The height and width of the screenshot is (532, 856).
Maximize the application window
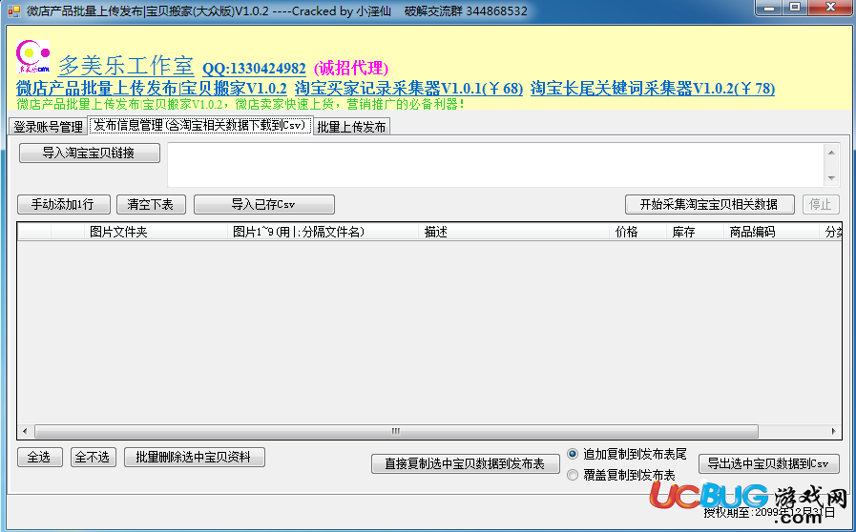click(796, 8)
